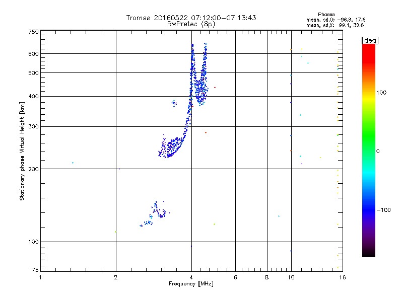Click the y-axis tick label '200'
The image size is (403, 302).
pyautogui.click(x=34, y=169)
